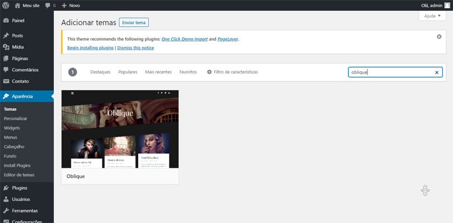Open the comments bubble in admin bar
Viewport: 453px width, 223px height.
pos(48,6)
